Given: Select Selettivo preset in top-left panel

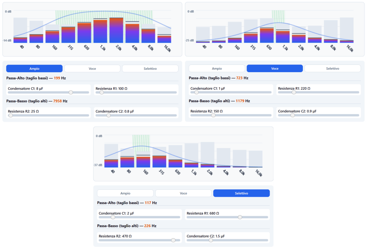Looking at the screenshot, I should point(150,69).
